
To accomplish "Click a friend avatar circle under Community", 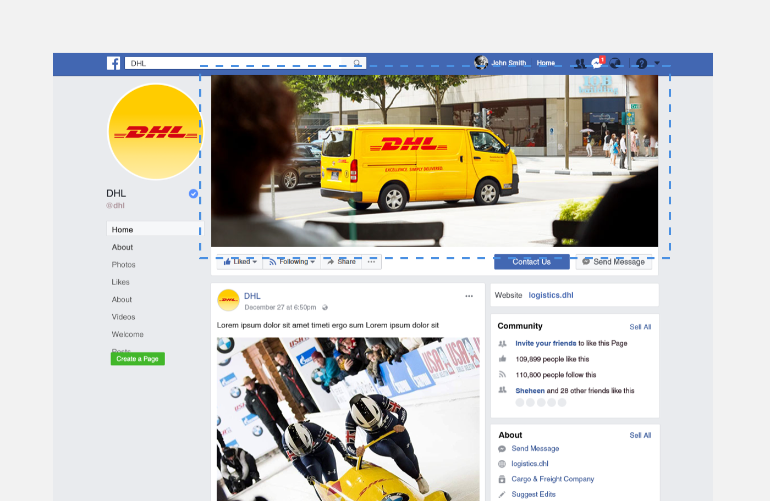I will pyautogui.click(x=520, y=402).
